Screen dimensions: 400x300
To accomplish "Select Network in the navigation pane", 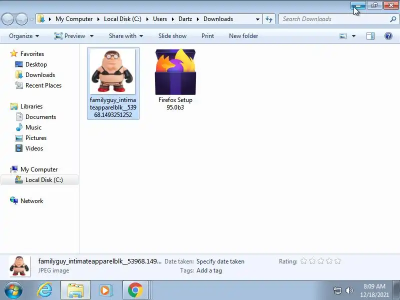I will [31, 201].
